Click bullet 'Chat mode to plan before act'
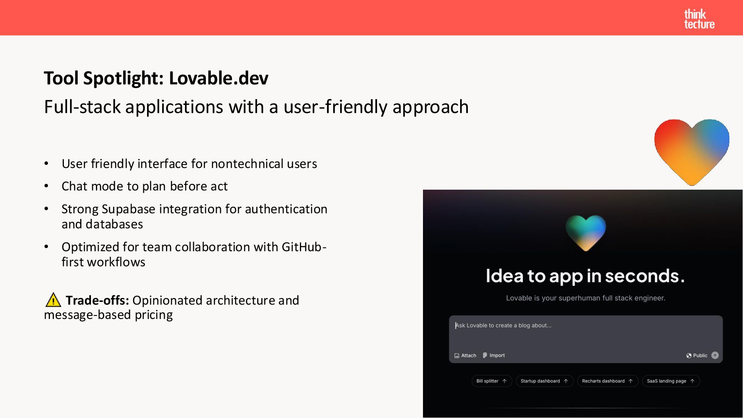Image resolution: width=743 pixels, height=418 pixels. (144, 186)
